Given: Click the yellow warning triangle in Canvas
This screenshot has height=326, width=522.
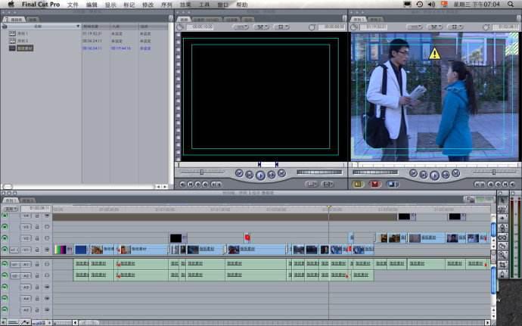Looking at the screenshot, I should tap(434, 54).
